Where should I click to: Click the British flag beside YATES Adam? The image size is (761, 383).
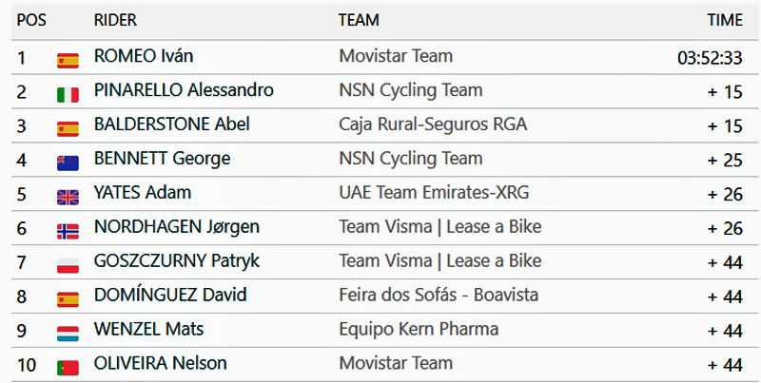(68, 197)
